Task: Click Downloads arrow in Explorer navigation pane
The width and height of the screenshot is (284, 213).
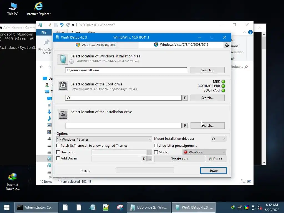Action: click(x=49, y=112)
